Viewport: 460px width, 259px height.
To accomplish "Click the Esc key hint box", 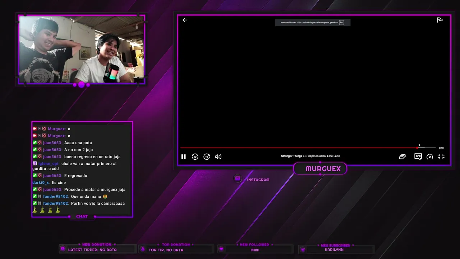I will coord(341,22).
